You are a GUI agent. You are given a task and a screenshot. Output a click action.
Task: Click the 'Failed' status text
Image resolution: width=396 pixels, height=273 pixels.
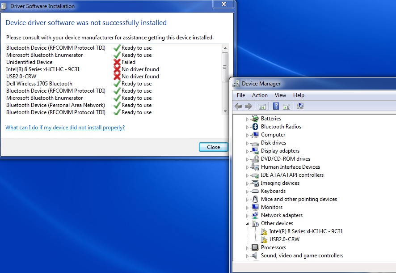(x=128, y=62)
